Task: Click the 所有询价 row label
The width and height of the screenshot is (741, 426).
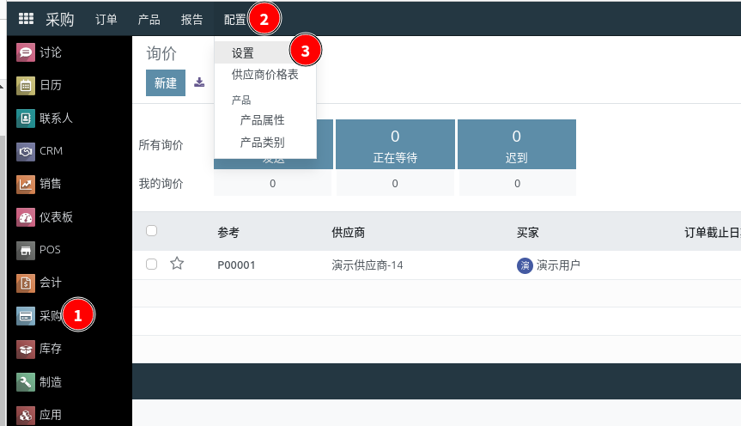Action: [x=161, y=145]
